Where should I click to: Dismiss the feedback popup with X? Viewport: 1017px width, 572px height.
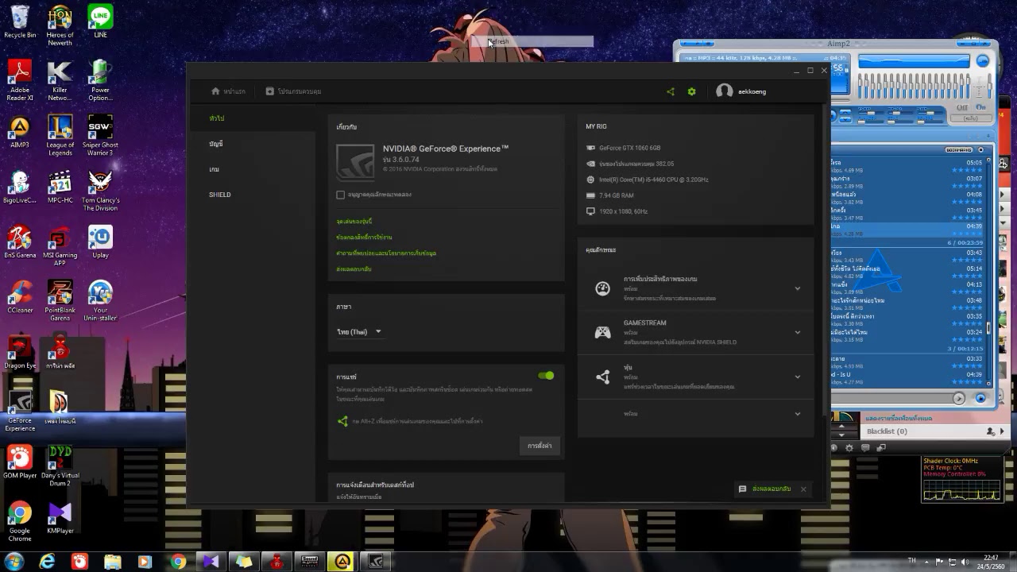(804, 489)
